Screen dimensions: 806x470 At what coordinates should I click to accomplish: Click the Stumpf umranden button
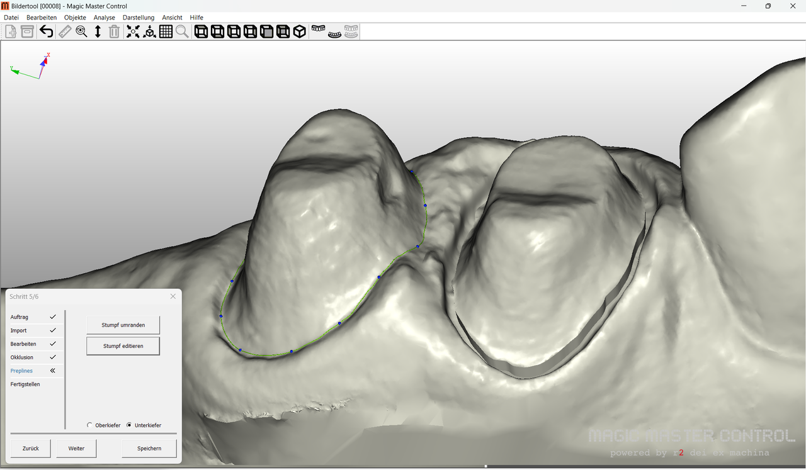123,325
